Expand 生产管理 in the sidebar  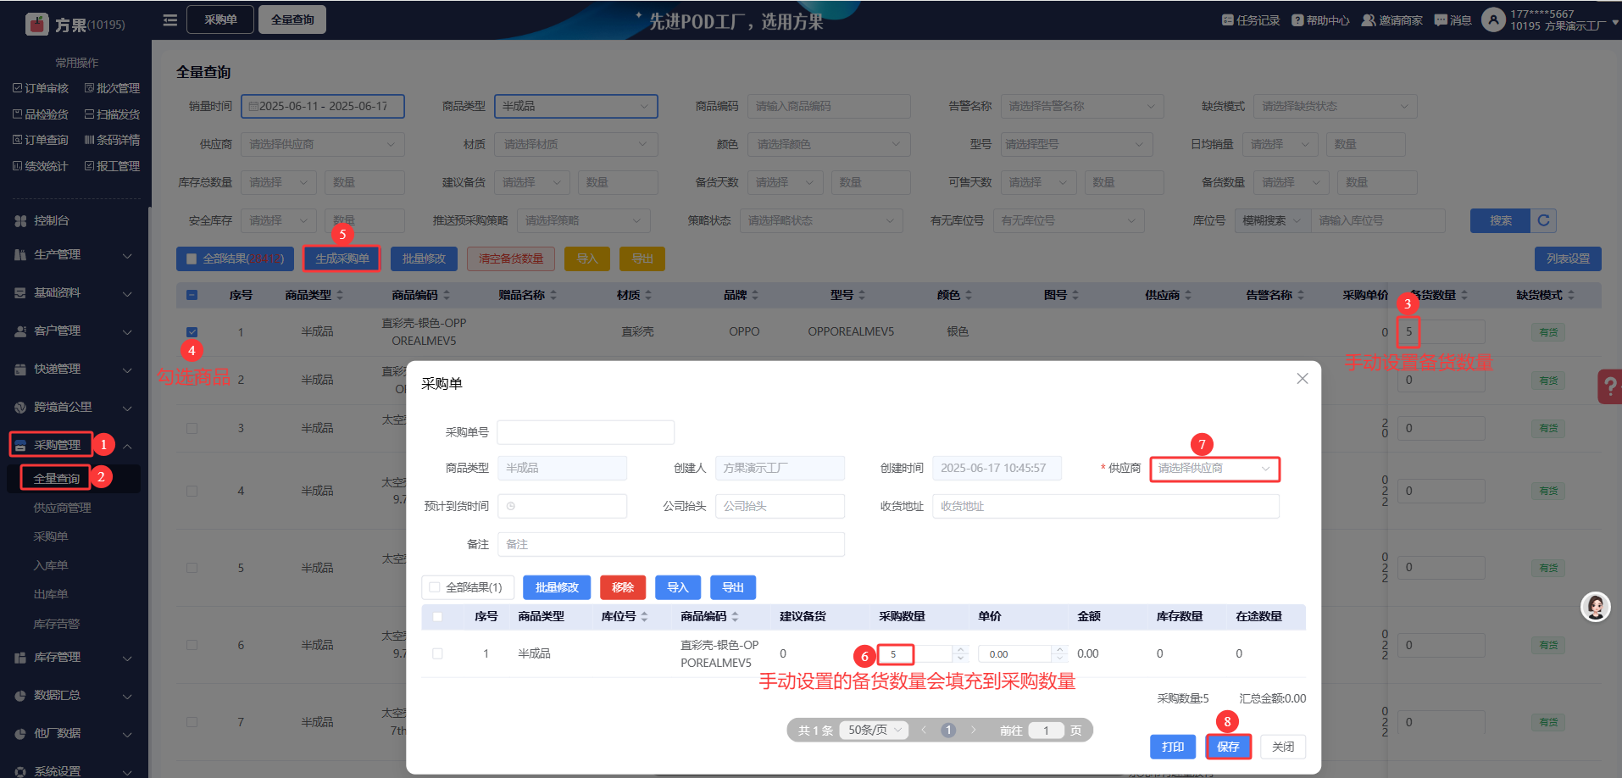(x=74, y=254)
